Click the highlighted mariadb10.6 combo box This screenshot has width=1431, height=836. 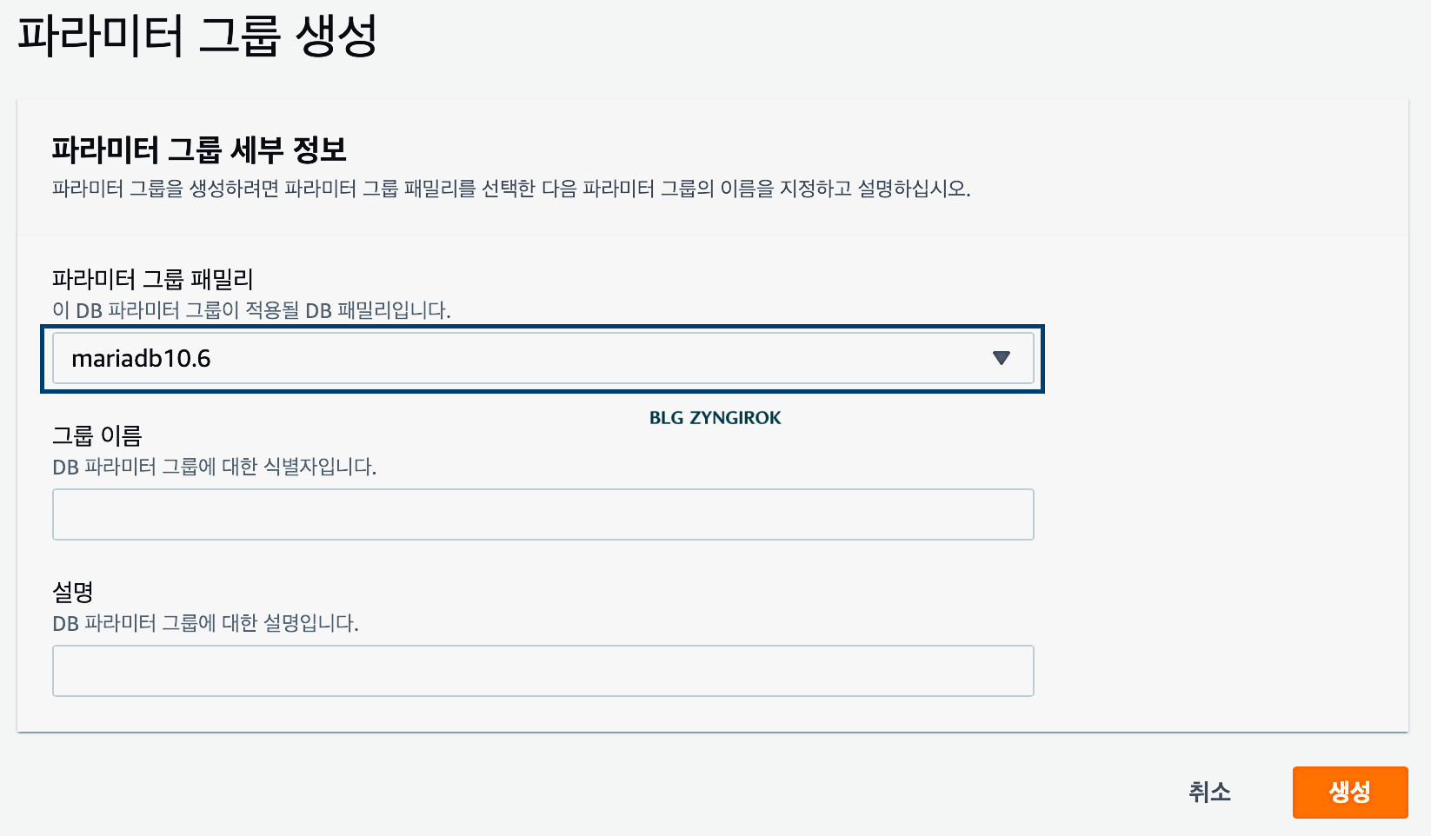pos(542,357)
